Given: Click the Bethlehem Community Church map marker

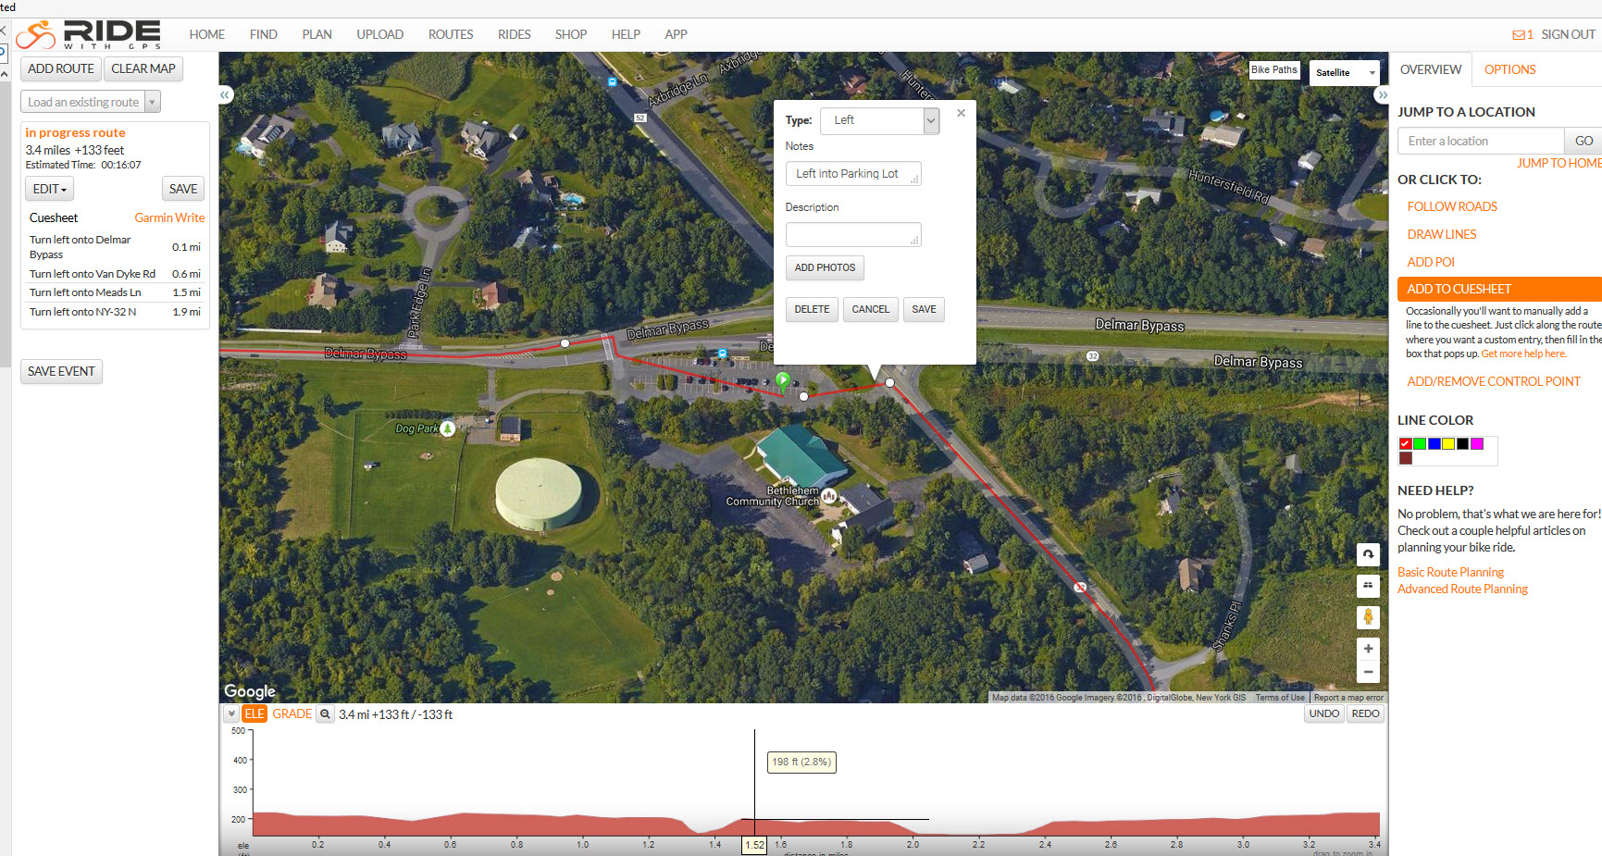Looking at the screenshot, I should pos(829,496).
